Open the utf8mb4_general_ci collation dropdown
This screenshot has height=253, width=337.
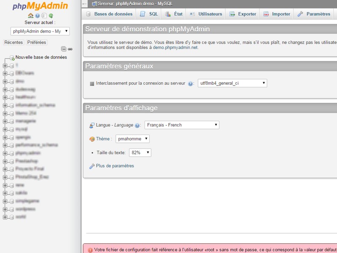click(x=233, y=83)
